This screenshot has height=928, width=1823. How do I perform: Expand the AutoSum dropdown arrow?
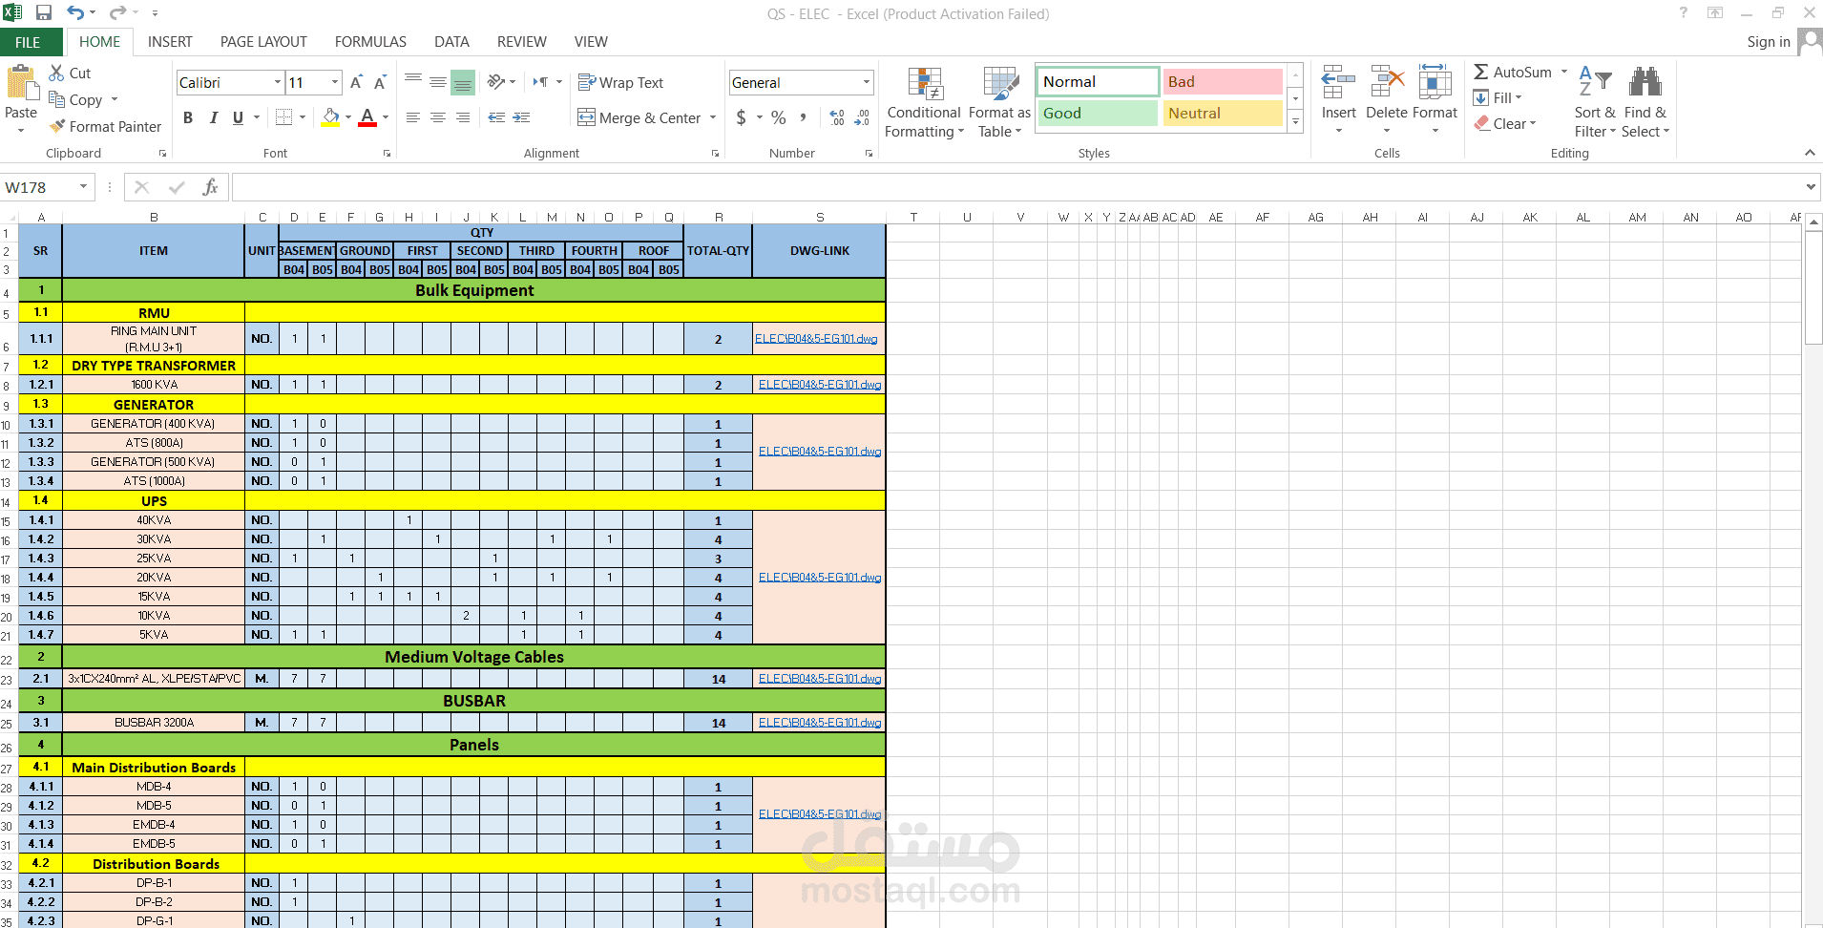[1563, 72]
